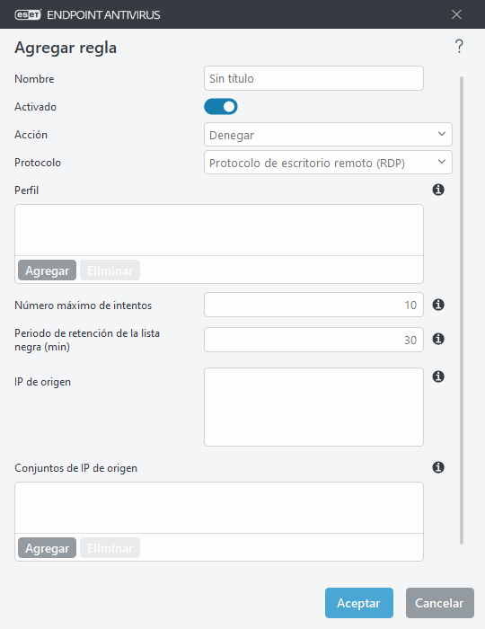Click the vertical scrollbar of the dialog

pos(462,310)
